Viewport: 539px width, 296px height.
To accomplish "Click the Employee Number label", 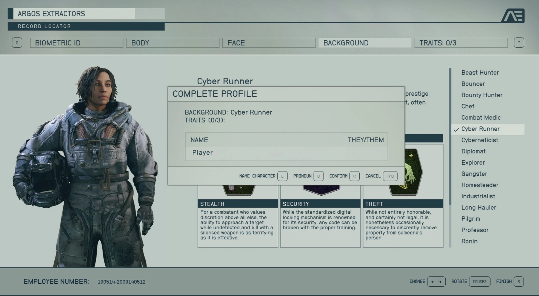I will click(56, 282).
